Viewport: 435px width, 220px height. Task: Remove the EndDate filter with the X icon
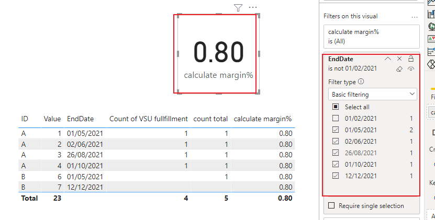pos(399,59)
